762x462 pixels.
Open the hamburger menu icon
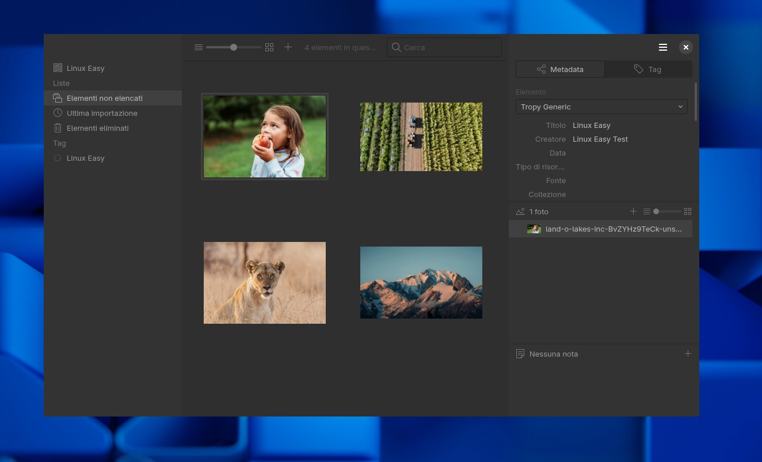tap(663, 47)
